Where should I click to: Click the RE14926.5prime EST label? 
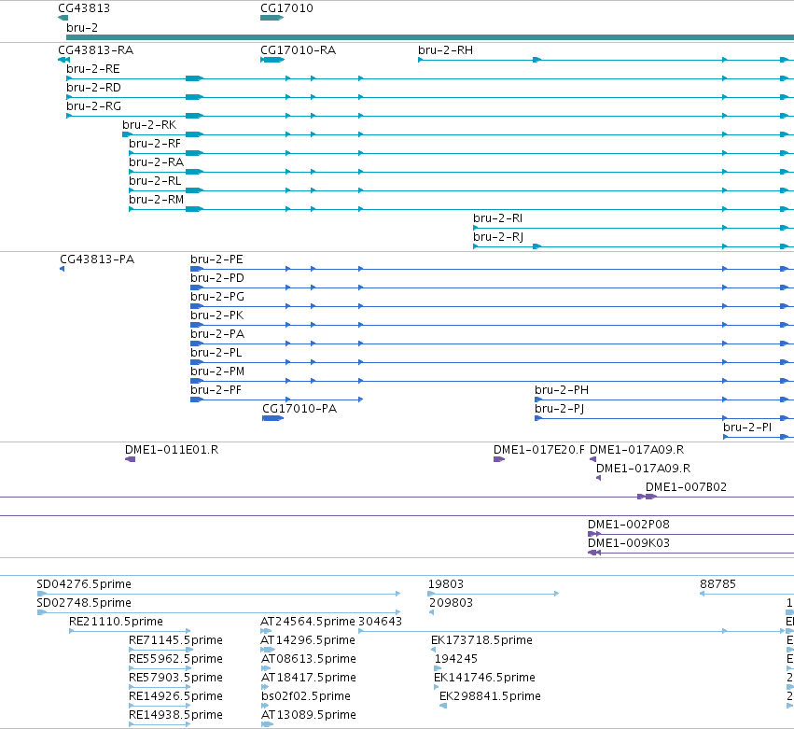175,696
